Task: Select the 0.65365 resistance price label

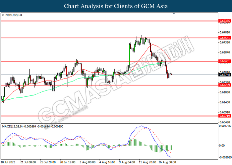Action: click(225, 21)
